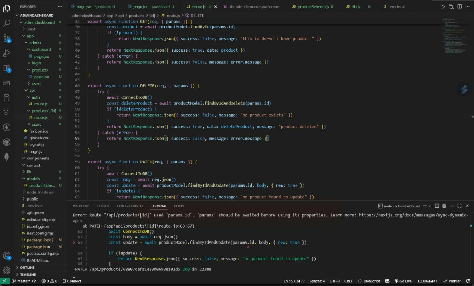The image size is (474, 286).
Task: Close the terminal panel
Action: (467, 206)
